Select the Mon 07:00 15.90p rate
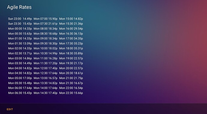Screen dimensions: 207x114 (46, 19)
